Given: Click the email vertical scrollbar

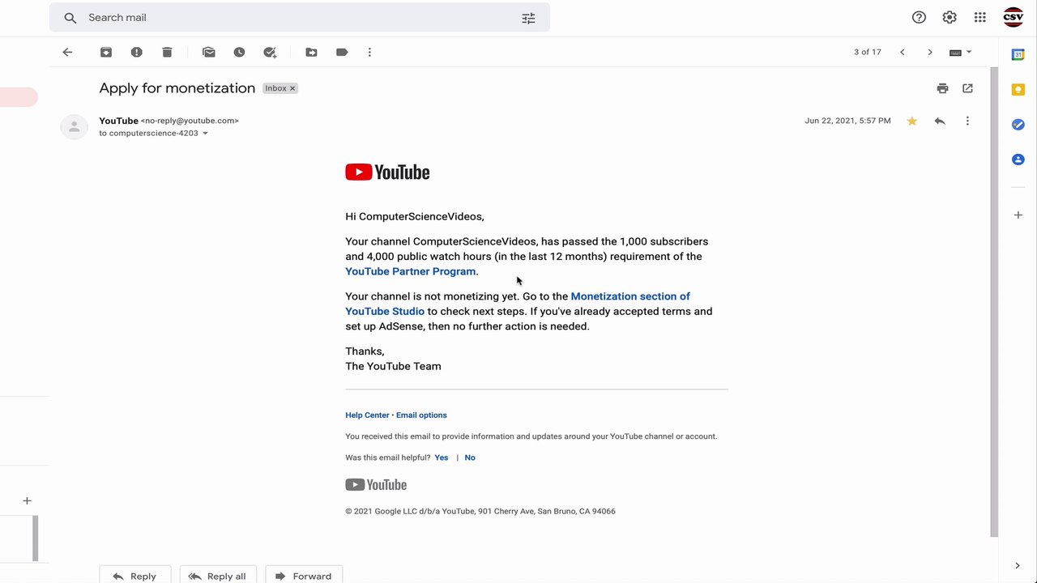Looking at the screenshot, I should tap(994, 302).
